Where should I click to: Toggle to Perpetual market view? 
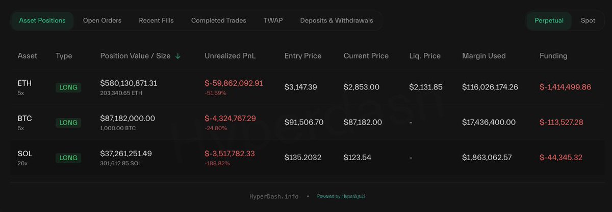tap(549, 21)
